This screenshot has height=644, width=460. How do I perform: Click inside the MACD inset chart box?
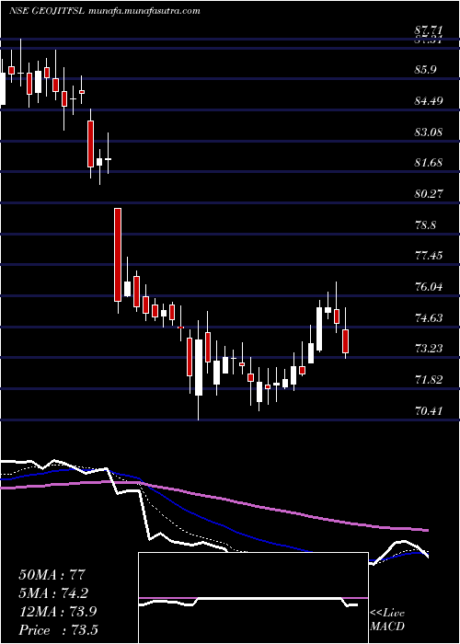tap(253, 598)
